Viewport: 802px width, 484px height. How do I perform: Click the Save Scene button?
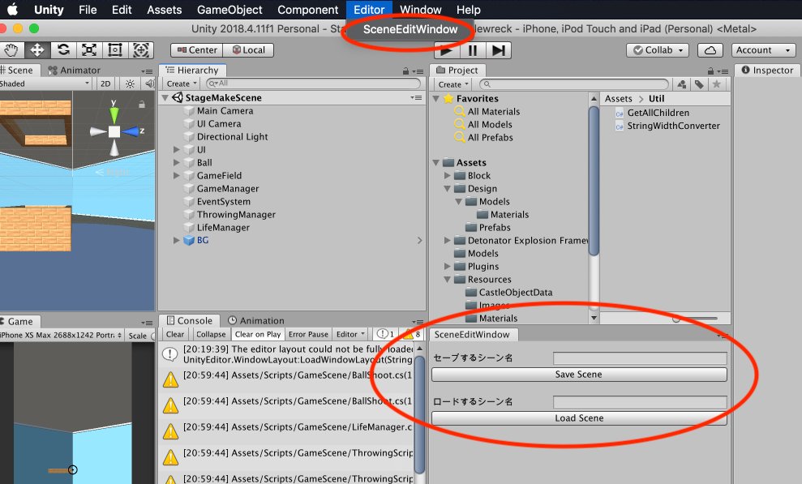tap(579, 375)
